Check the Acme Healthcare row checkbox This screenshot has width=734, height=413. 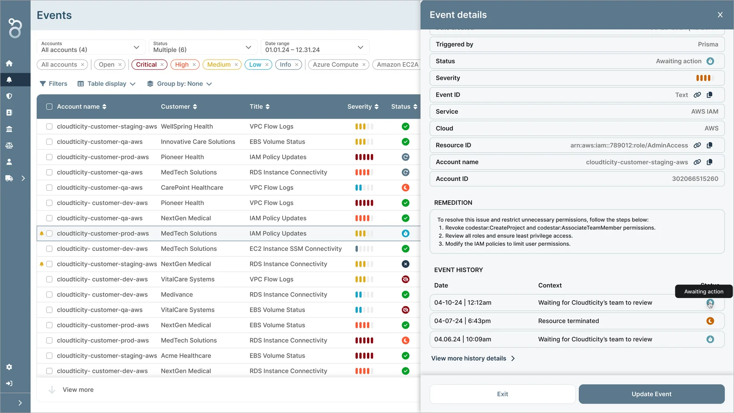[50, 356]
